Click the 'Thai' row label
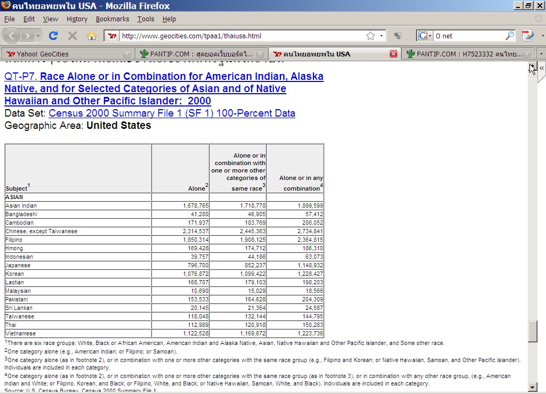Image resolution: width=546 pixels, height=394 pixels. [x=11, y=325]
